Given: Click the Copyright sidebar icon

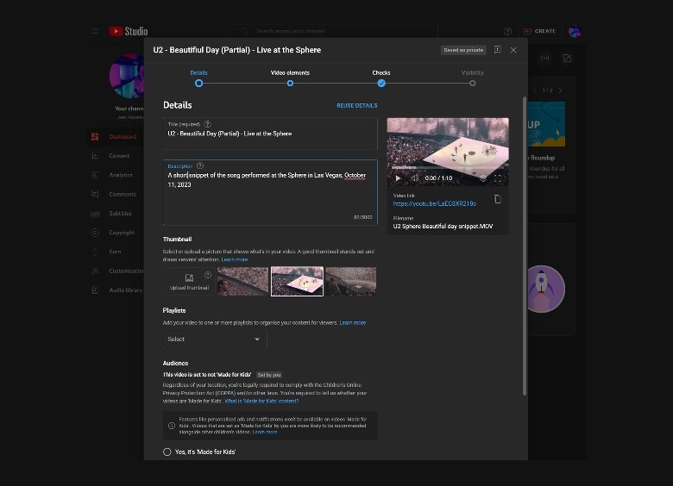Looking at the screenshot, I should click(95, 233).
